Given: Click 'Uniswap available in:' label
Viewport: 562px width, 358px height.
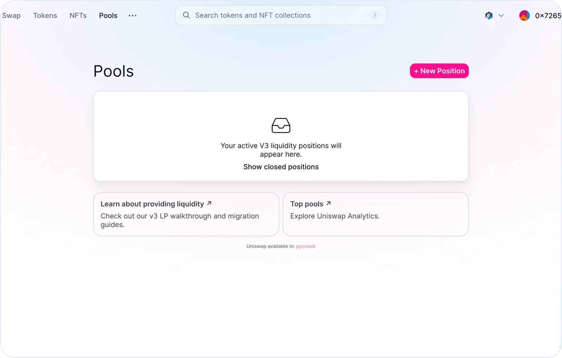Looking at the screenshot, I should pos(270,246).
